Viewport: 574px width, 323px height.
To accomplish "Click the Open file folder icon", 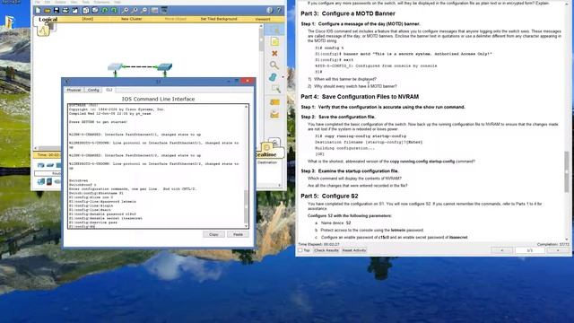I will [48, 10].
